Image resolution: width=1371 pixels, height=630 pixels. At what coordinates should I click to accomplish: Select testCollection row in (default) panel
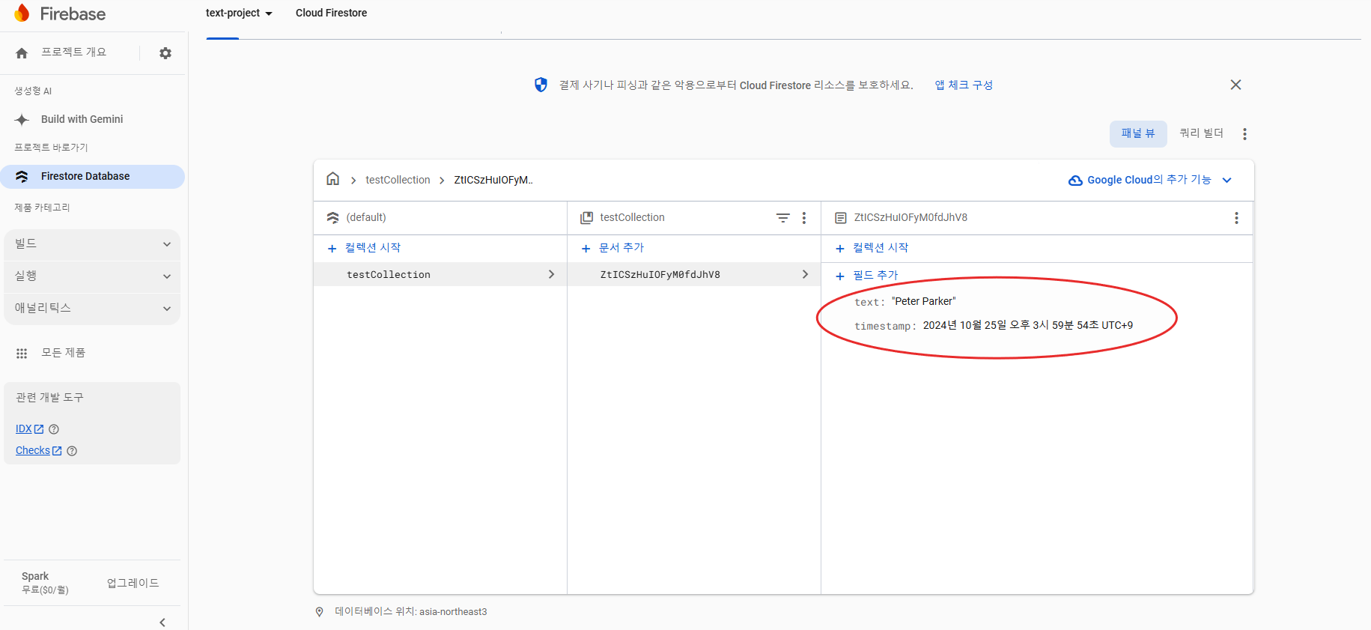coord(440,275)
